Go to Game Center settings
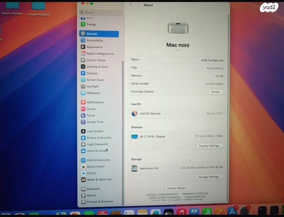 [93, 166]
